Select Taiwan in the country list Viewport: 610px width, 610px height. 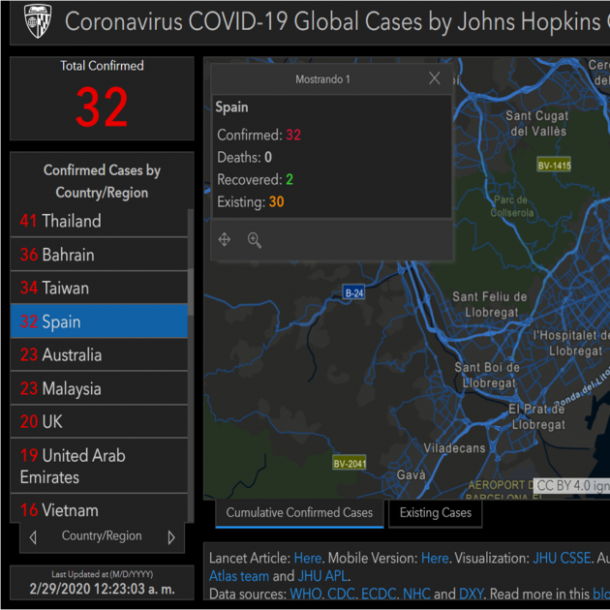99,288
